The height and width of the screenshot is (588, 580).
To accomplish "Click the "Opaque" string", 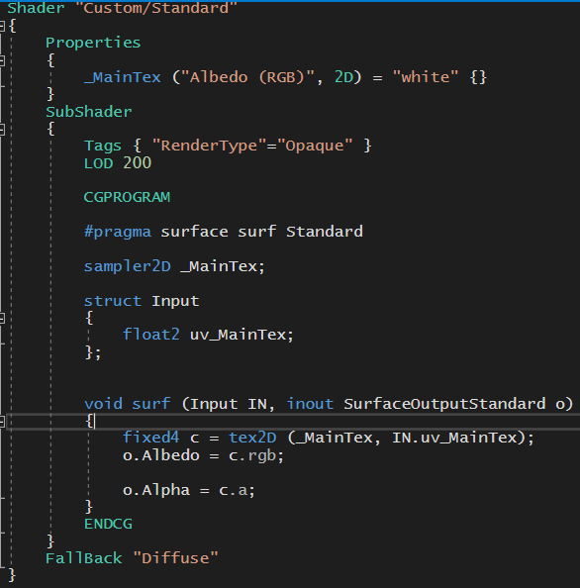I will click(x=315, y=146).
